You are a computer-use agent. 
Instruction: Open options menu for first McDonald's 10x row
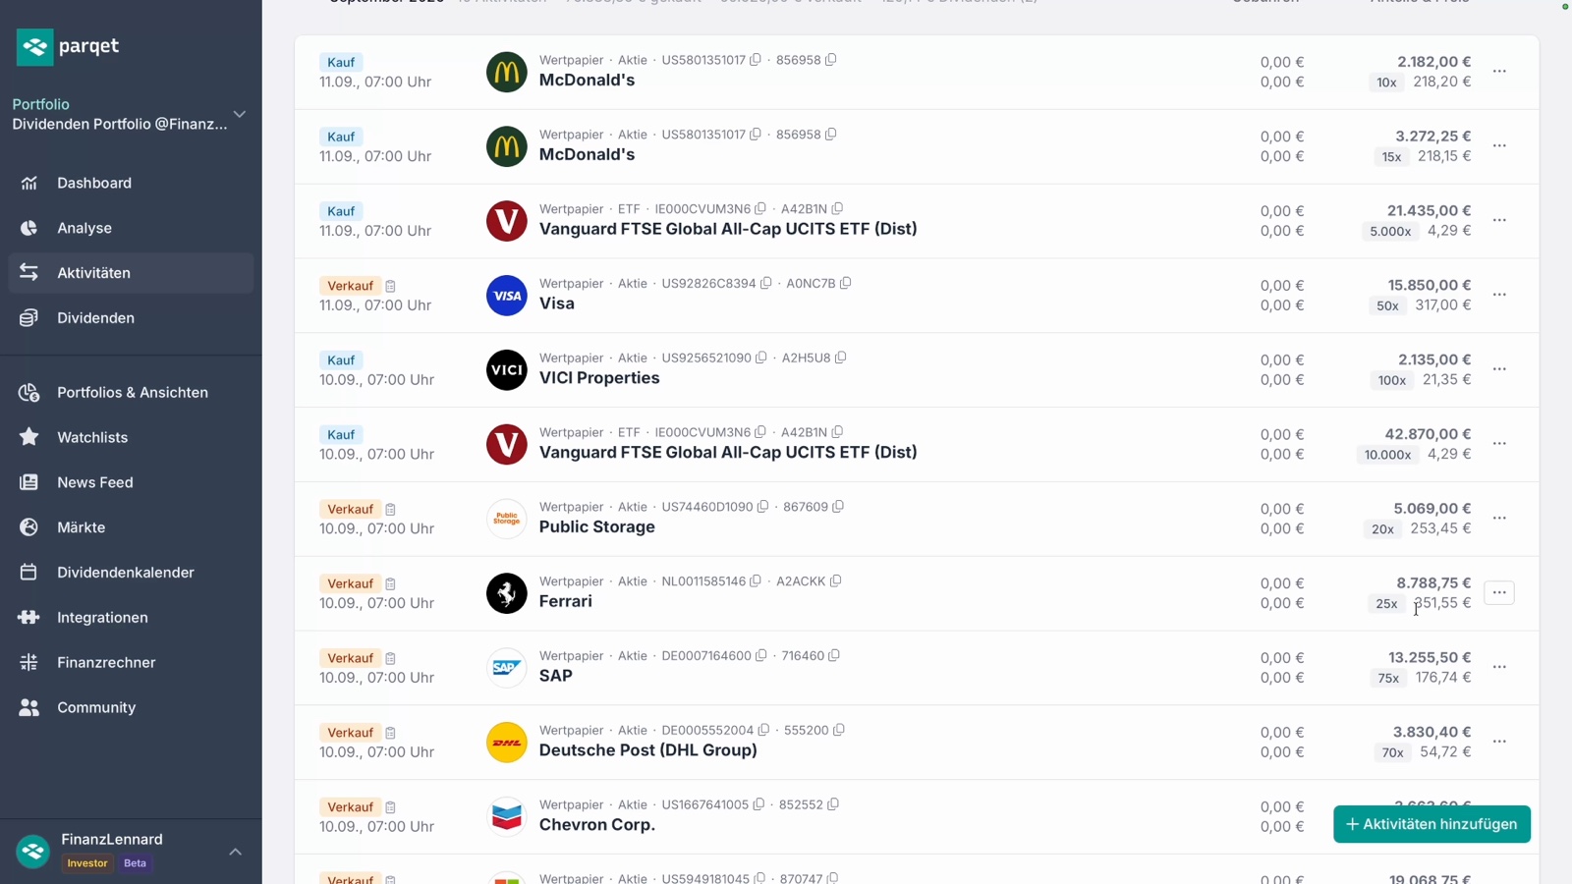[1499, 71]
